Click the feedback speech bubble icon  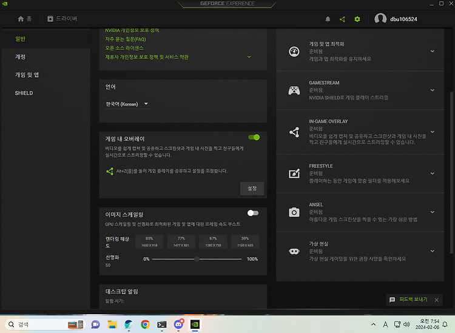tap(392, 300)
